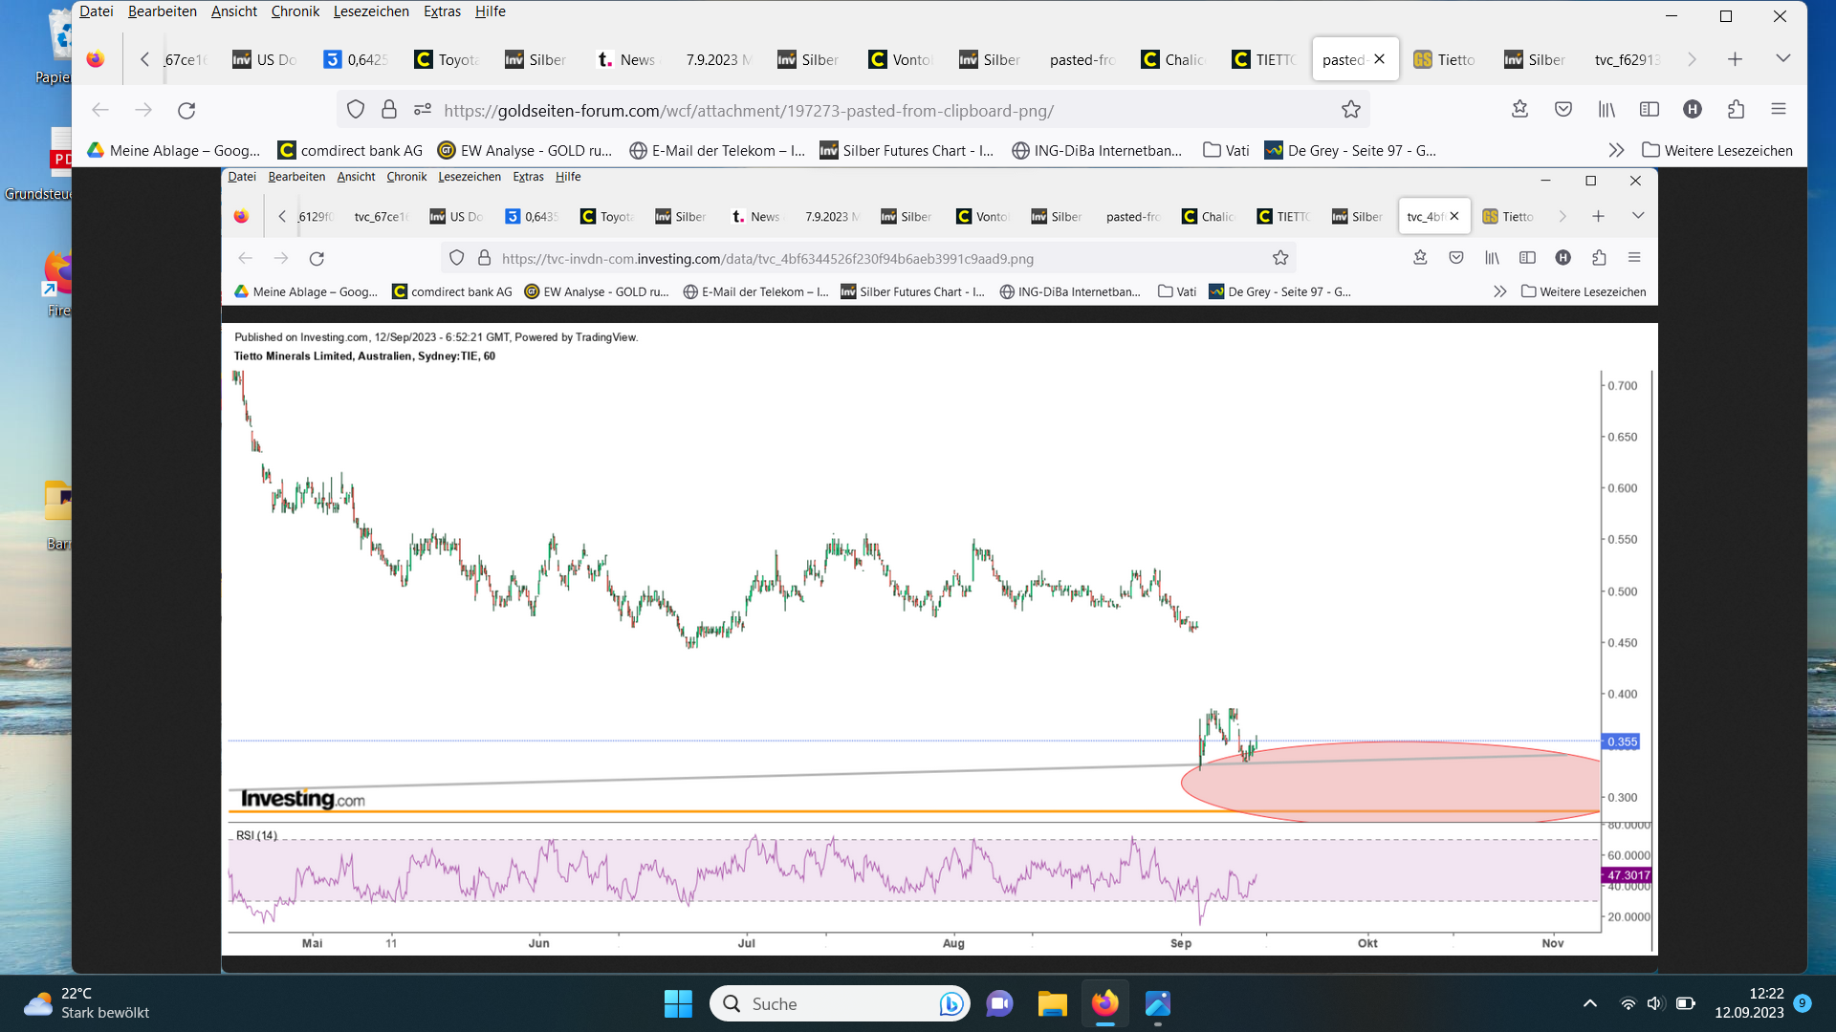This screenshot has width=1836, height=1032.
Task: Open the extensions puzzle icon
Action: [x=1736, y=109]
